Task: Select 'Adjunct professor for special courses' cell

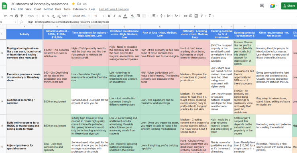Action: click(x=24, y=145)
